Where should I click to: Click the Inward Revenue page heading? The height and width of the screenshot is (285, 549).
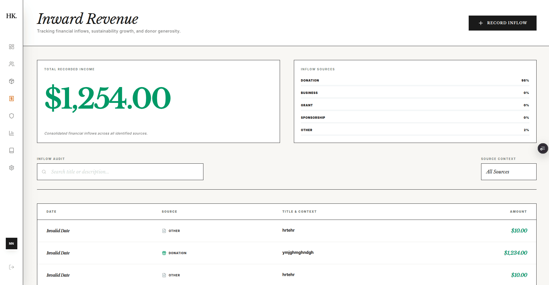click(x=88, y=19)
